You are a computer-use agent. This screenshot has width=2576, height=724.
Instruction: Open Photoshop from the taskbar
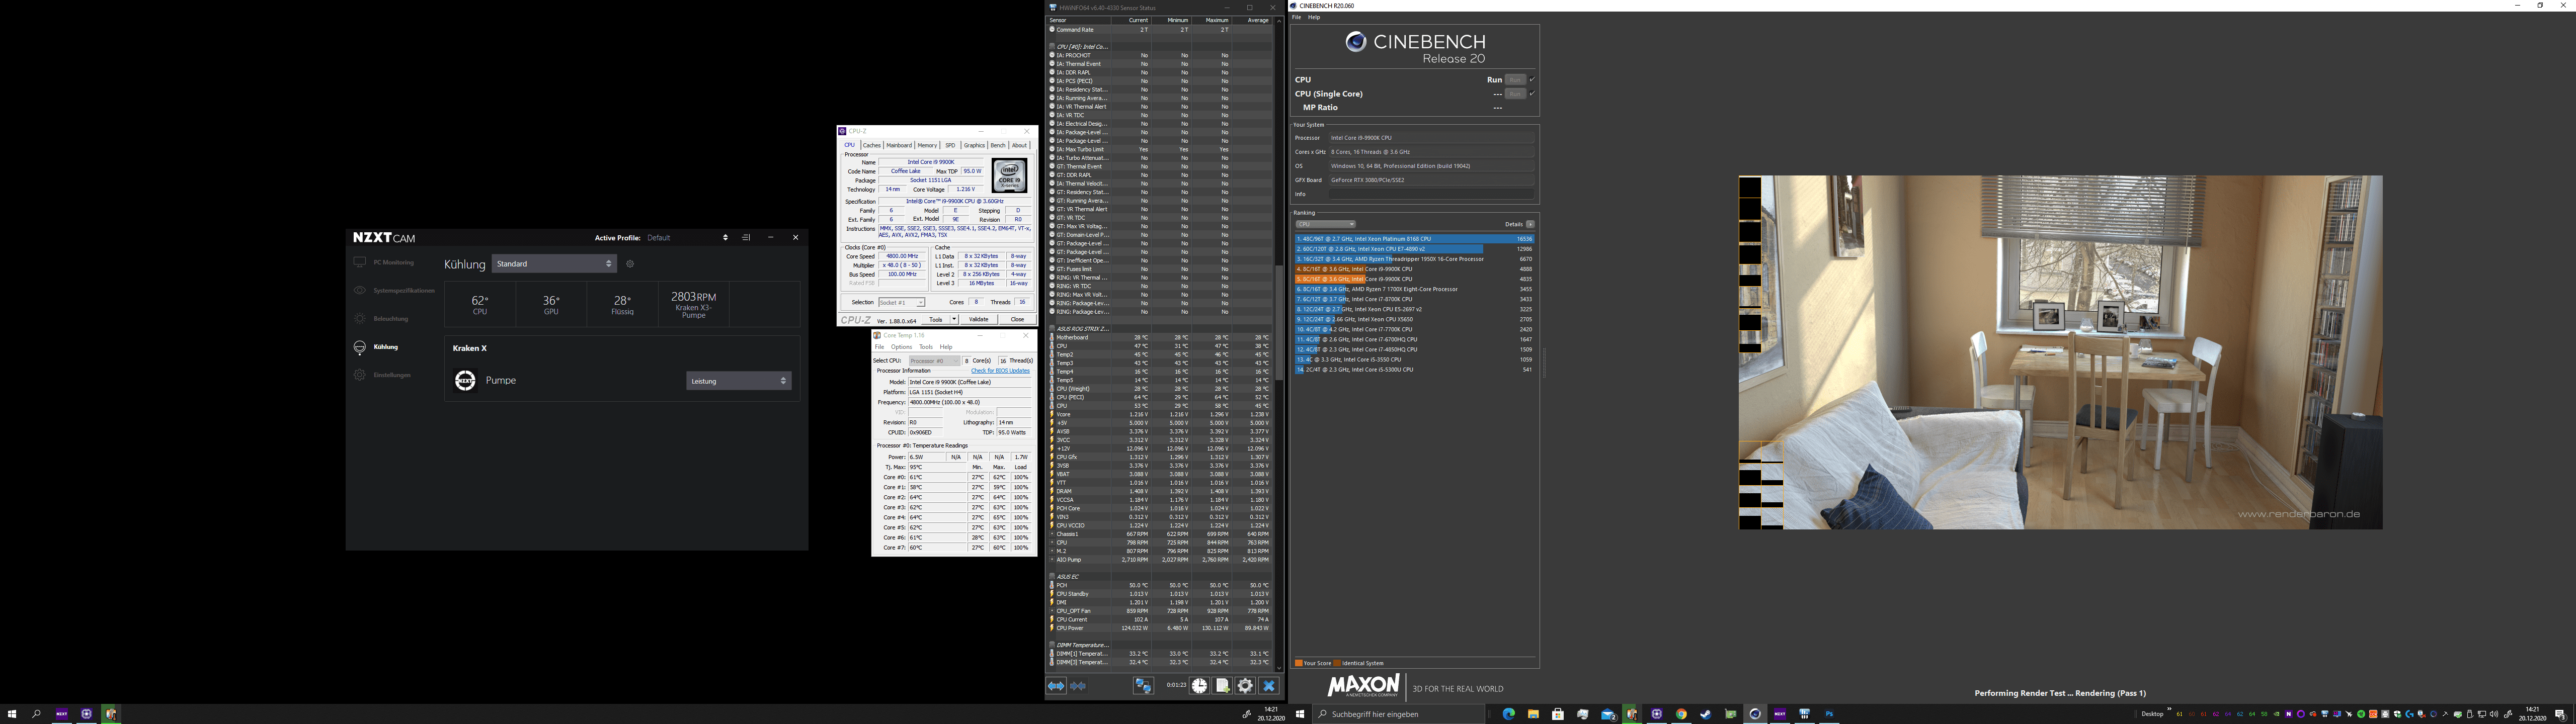pyautogui.click(x=1829, y=714)
